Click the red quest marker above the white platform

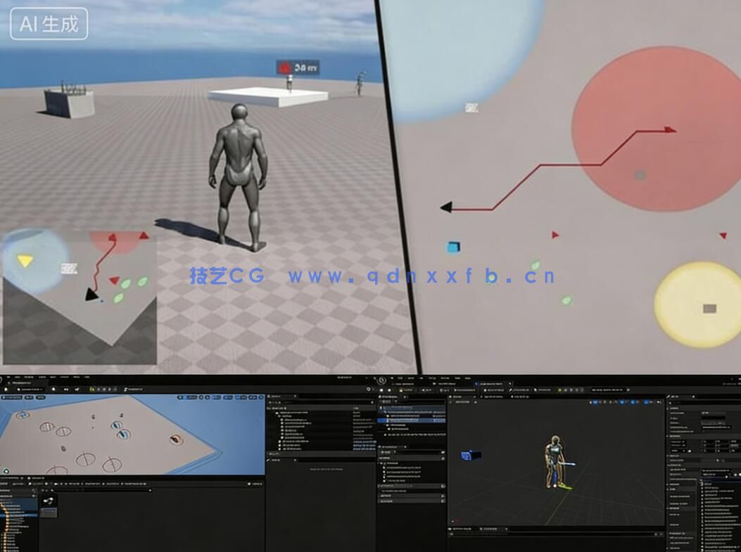[x=286, y=68]
